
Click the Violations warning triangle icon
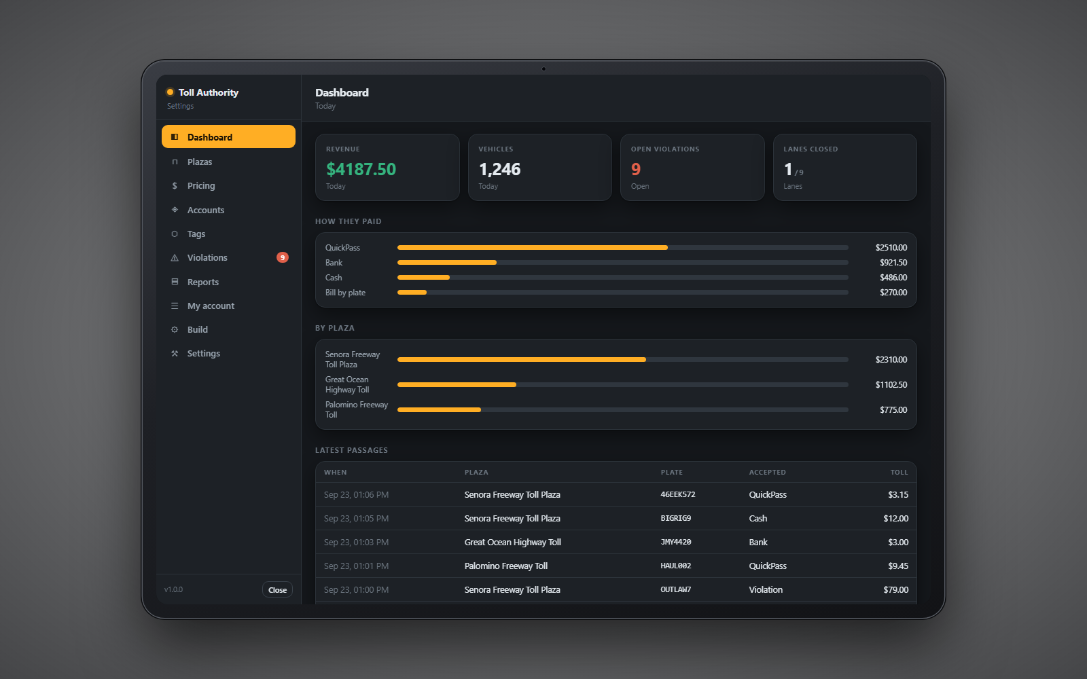pyautogui.click(x=175, y=258)
